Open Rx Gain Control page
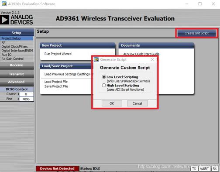 coord(12,58)
